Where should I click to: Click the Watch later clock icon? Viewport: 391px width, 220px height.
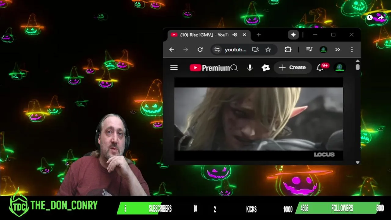coord(370,18)
